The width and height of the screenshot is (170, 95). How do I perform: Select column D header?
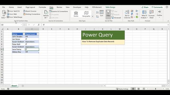click(x=43, y=29)
